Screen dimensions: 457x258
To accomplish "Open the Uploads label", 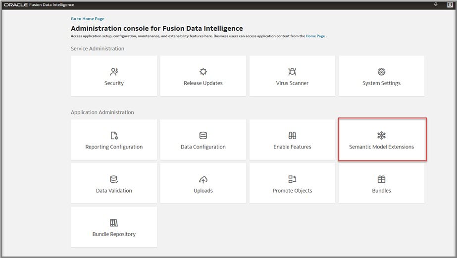I will [203, 191].
